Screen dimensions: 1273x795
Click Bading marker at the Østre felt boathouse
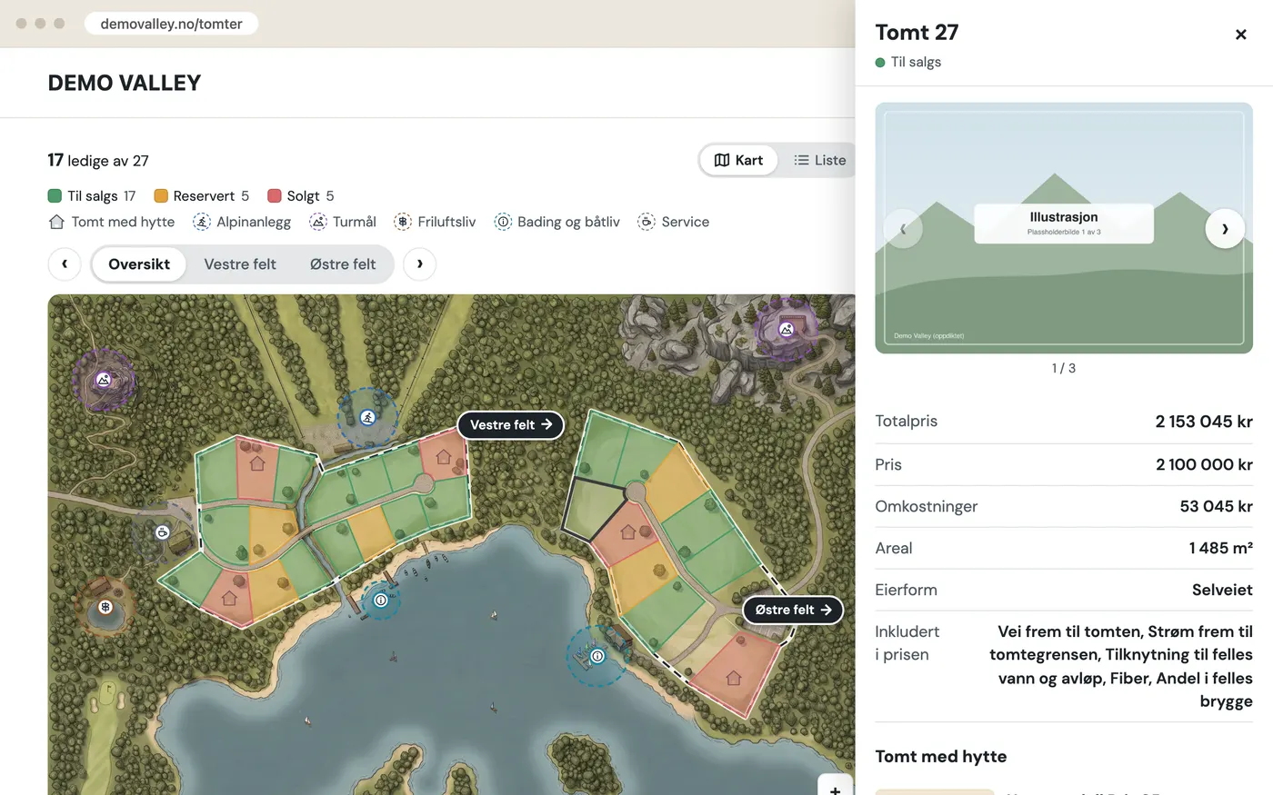coord(597,656)
